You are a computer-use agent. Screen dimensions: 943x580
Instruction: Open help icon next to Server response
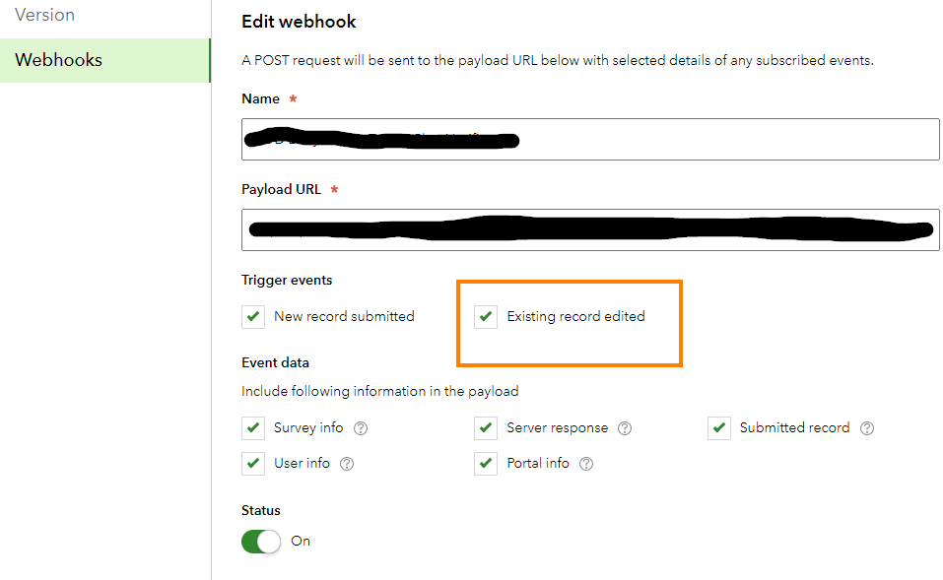[x=625, y=428]
